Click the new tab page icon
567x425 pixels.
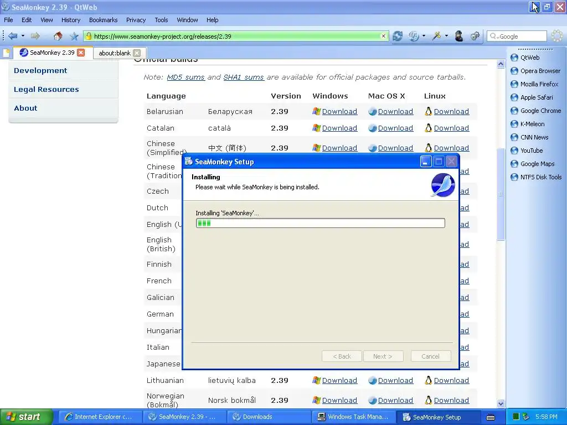pos(6,53)
